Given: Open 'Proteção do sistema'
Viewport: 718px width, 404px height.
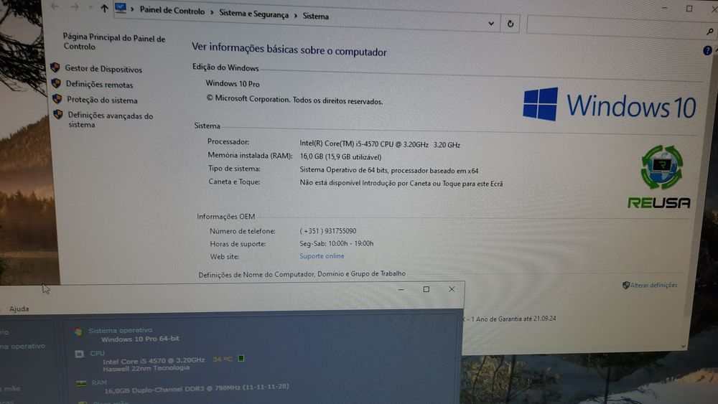Looking at the screenshot, I should [102, 100].
